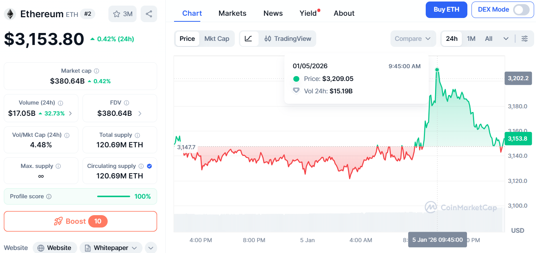Screen dimensions: 536x253
Task: Click the Ethereum diamond logo icon
Action: point(10,14)
